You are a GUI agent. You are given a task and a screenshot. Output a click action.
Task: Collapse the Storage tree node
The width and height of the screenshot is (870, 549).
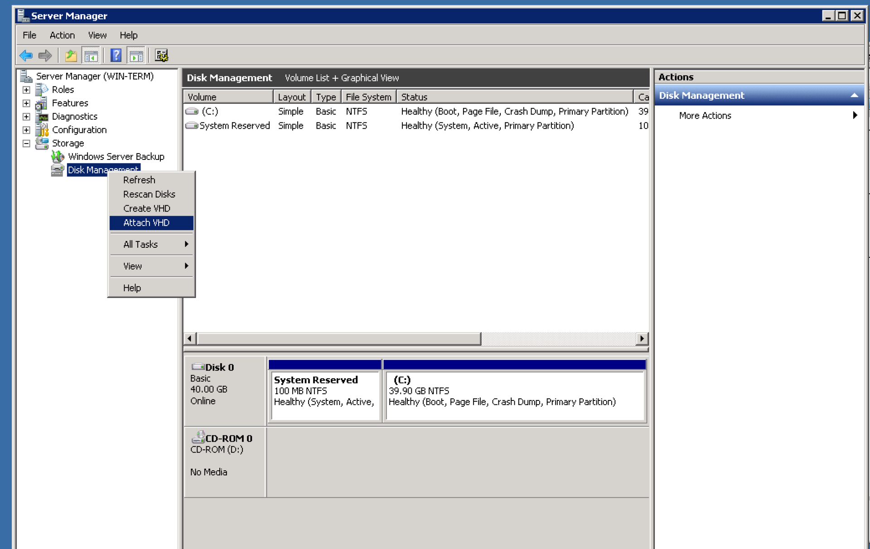26,143
